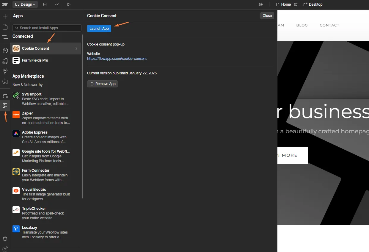Click the Preview play icon
Image resolution: width=369 pixels, height=252 pixels.
click(x=69, y=4)
